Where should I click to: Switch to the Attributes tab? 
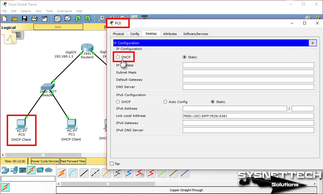170,34
